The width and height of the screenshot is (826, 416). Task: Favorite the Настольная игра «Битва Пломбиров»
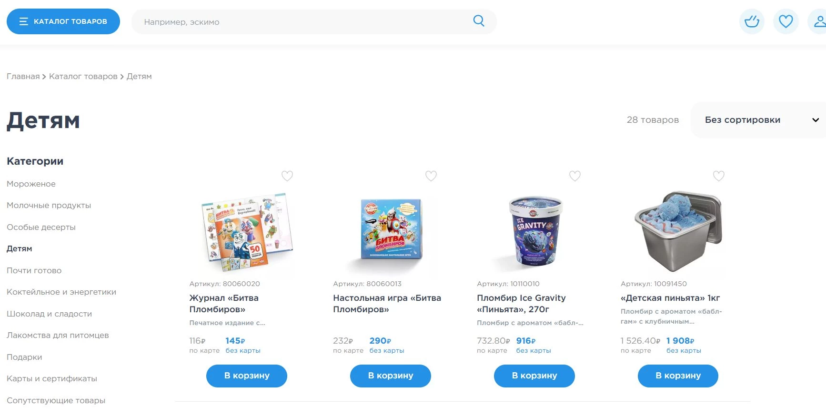(x=431, y=176)
